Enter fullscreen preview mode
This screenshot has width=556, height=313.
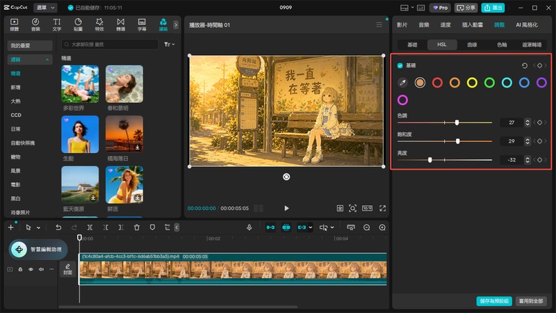pyautogui.click(x=383, y=208)
